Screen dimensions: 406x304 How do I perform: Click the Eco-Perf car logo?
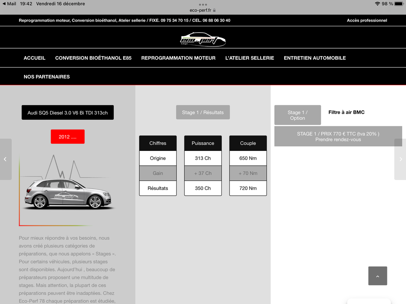pos(203,39)
